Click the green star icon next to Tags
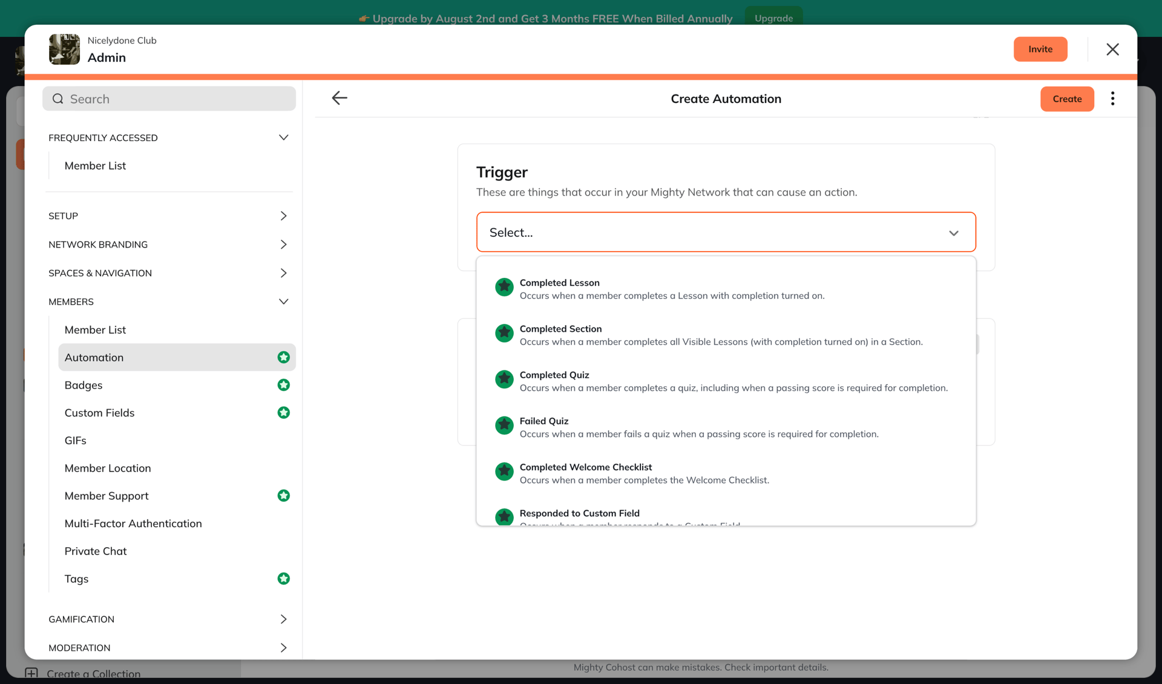 click(x=284, y=579)
